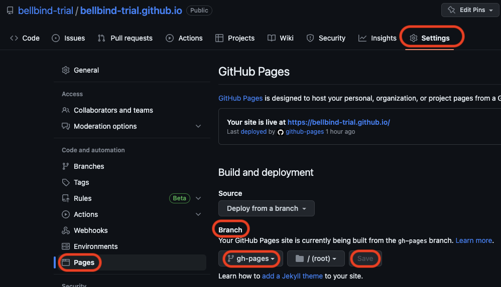Open github-pages user link
This screenshot has height=287, width=501.
tap(305, 132)
